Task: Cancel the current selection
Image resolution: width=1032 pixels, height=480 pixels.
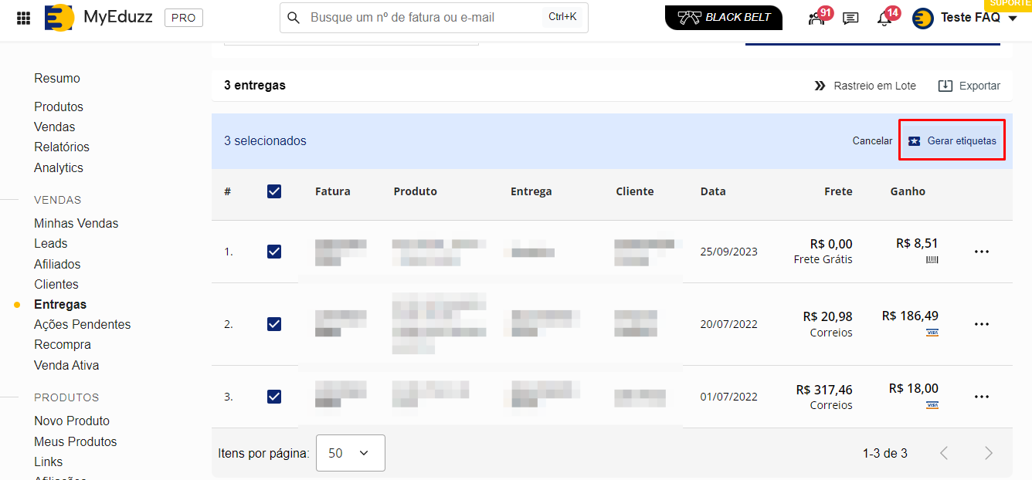Action: point(872,141)
